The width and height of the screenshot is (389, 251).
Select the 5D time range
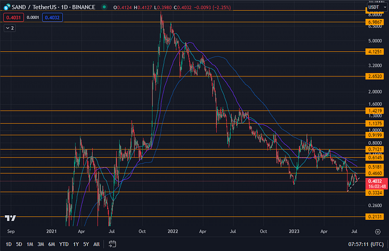pos(19,244)
